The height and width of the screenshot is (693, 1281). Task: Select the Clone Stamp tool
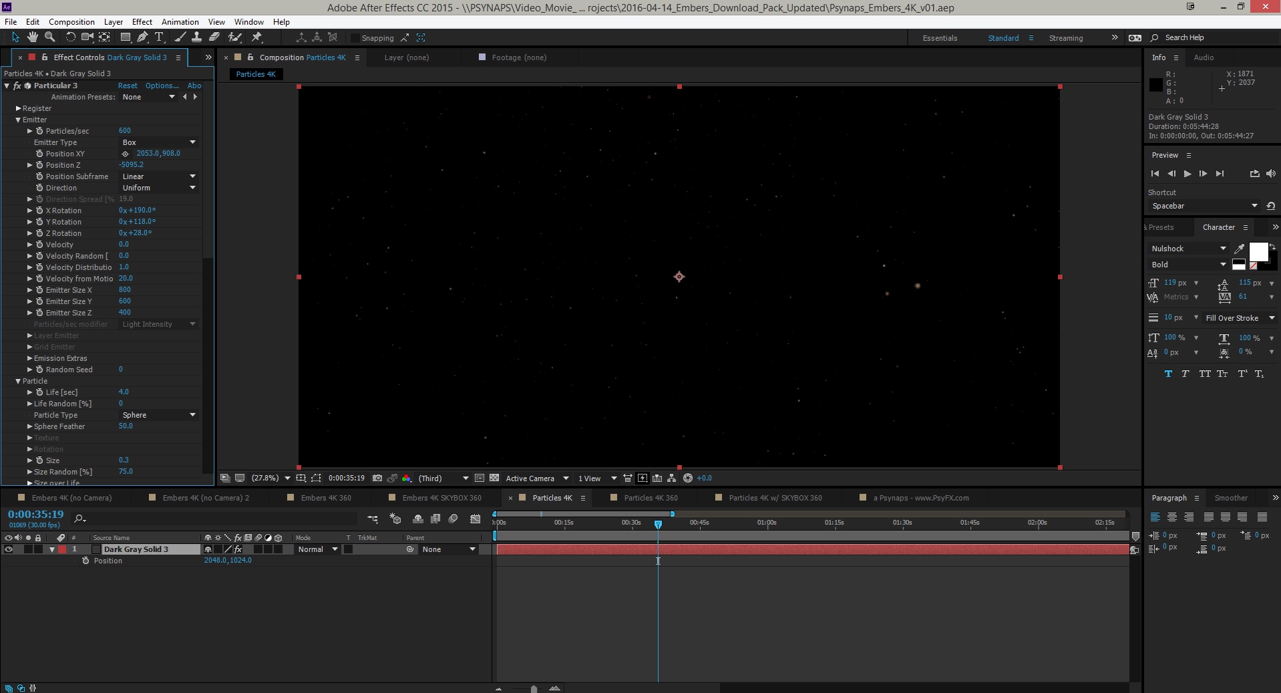click(x=197, y=37)
